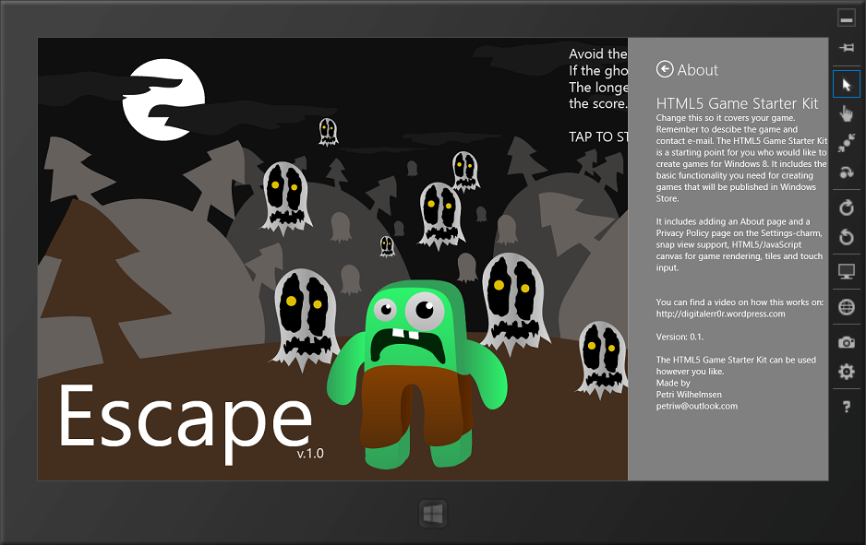This screenshot has height=545, width=866.
Task: Click the petriw@outlook.com email address
Action: (696, 406)
